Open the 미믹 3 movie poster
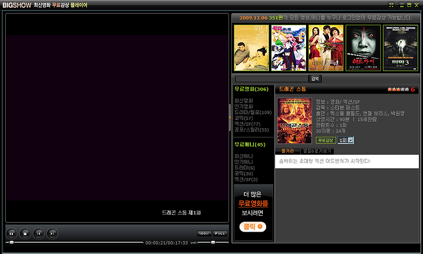 [400, 48]
